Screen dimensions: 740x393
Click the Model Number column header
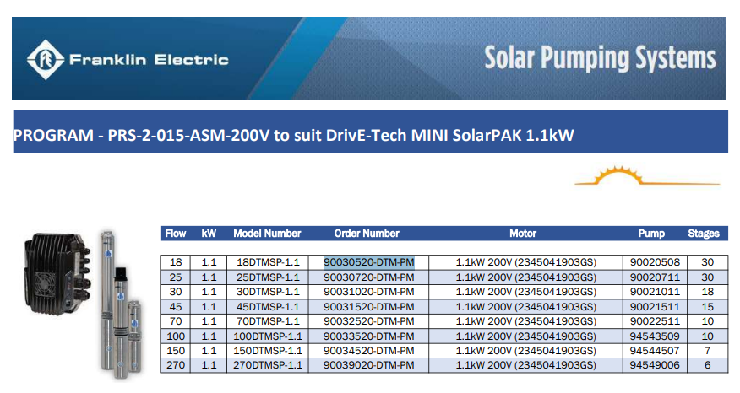coord(267,234)
